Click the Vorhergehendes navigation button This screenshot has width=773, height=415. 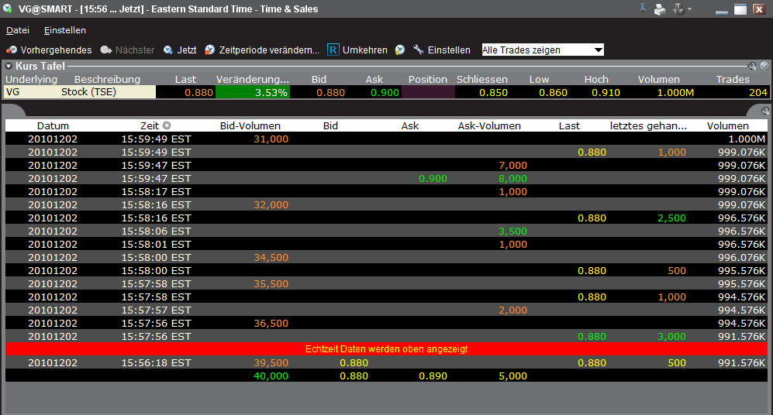click(49, 50)
